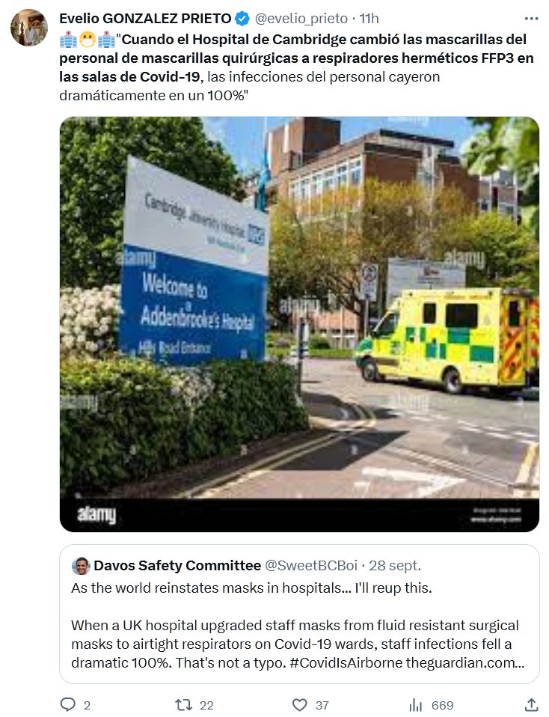Open the 11h timestamp link

point(369,18)
